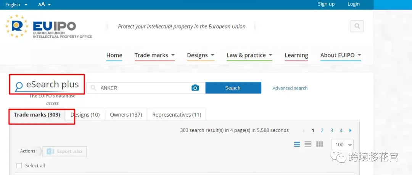412x175 pixels.
Task: Tick the Select all checkbox
Action: [19, 165]
